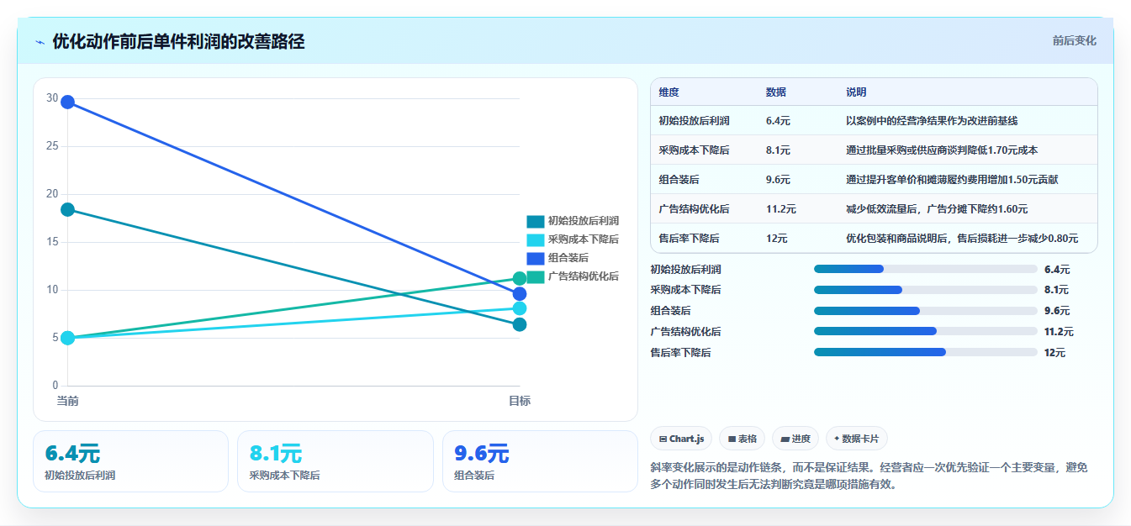Click the 当前 x-axis label
1131x526 pixels.
pyautogui.click(x=67, y=401)
